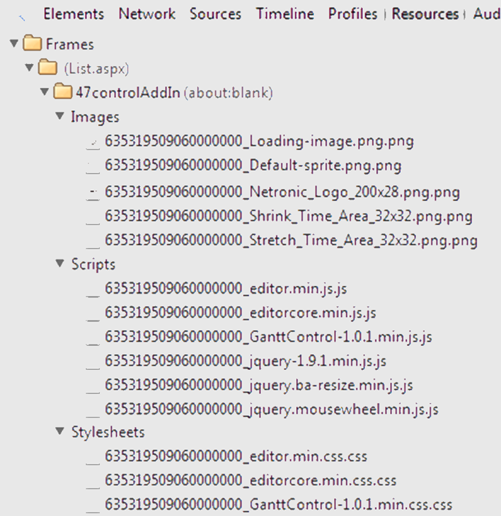
Task: Open the Sources panel tab
Action: [x=215, y=14]
